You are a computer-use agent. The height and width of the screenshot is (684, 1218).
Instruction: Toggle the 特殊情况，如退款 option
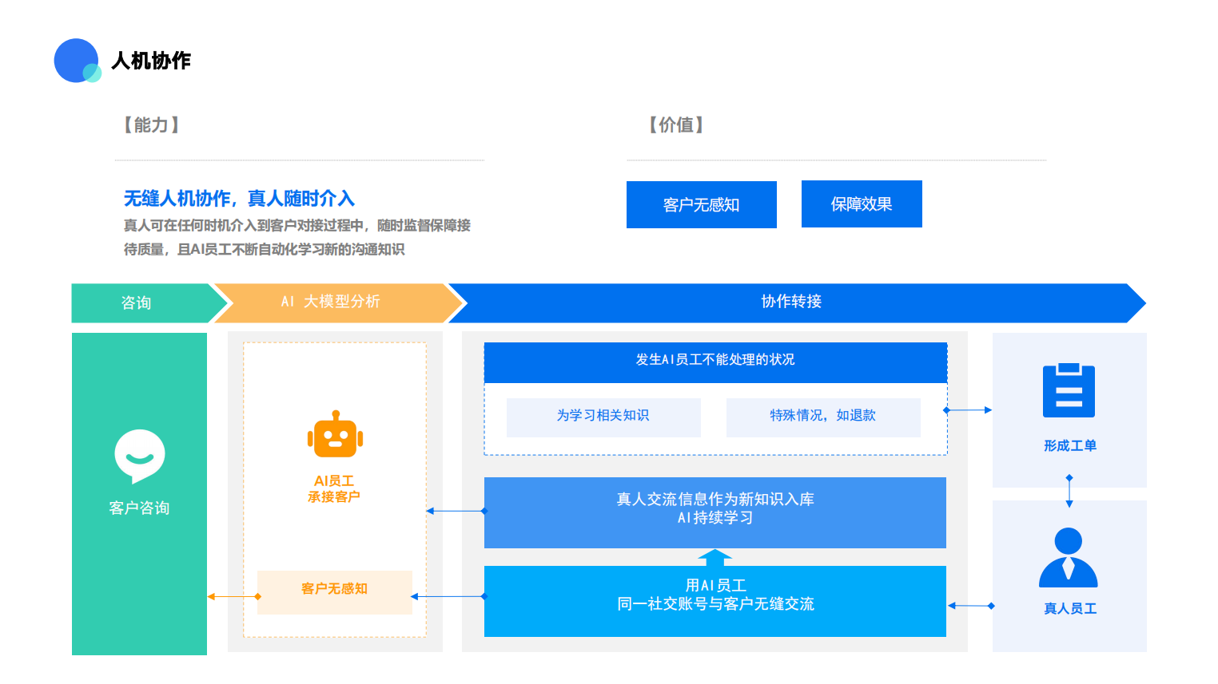(x=823, y=417)
